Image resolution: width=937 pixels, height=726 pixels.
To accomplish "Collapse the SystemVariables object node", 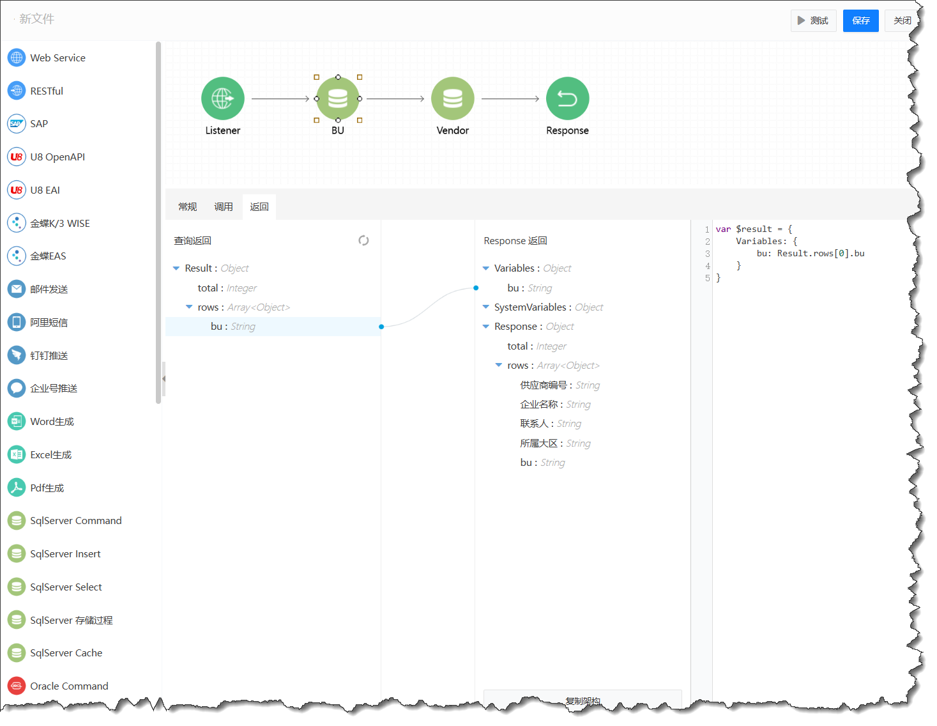I will (x=486, y=307).
